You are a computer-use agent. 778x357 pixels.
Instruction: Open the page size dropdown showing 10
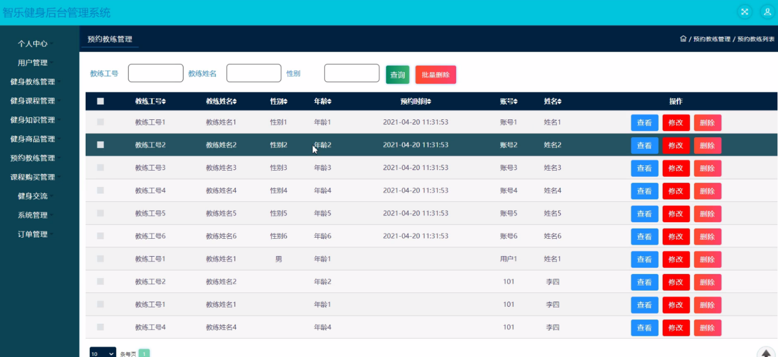(103, 353)
